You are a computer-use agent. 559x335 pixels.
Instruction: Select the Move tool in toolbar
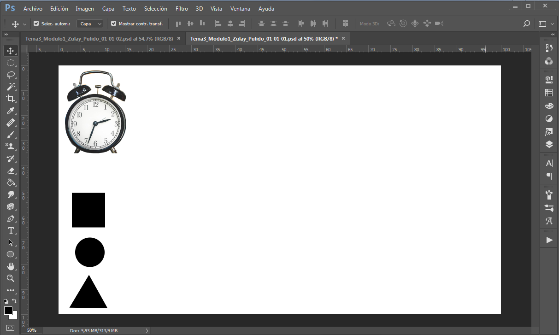pos(10,51)
